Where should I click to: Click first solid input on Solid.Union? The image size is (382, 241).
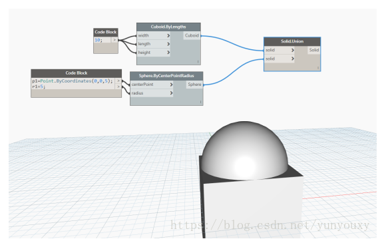(x=280, y=50)
